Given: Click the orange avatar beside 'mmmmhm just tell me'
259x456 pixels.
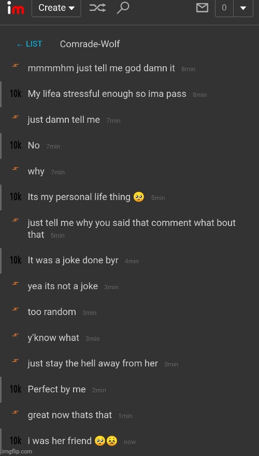Looking at the screenshot, I should click(x=16, y=65).
